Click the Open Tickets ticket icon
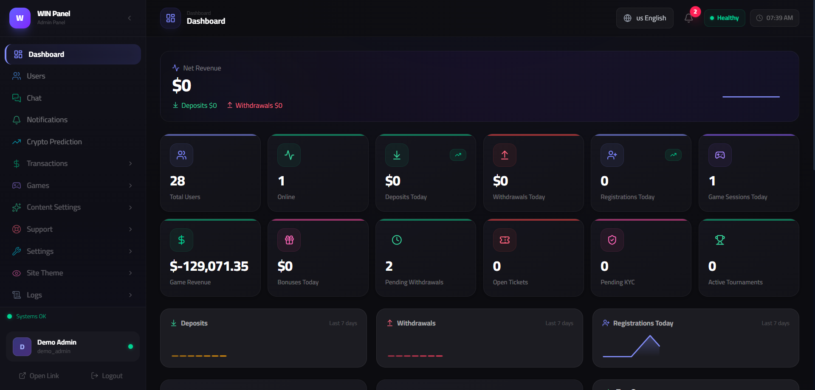 click(505, 240)
